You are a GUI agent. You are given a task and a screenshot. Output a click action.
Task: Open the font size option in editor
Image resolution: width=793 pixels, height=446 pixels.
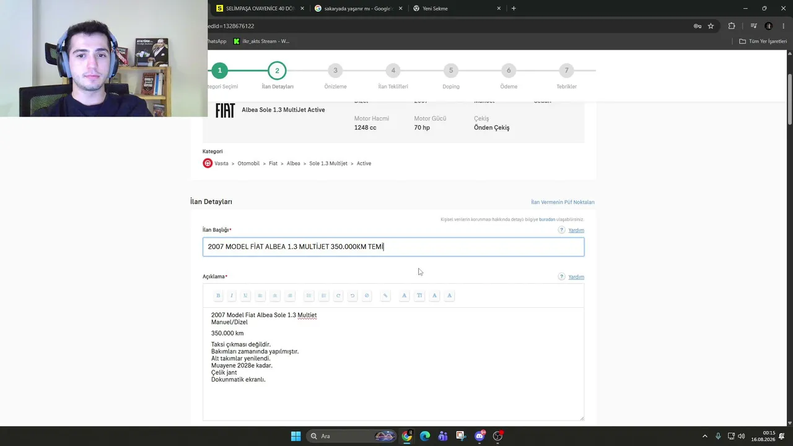click(419, 295)
